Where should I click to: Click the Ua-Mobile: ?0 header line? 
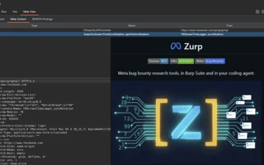tap(12, 112)
